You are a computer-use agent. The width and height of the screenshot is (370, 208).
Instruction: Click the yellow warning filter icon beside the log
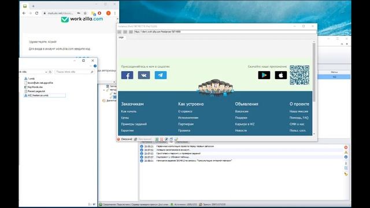point(346,152)
